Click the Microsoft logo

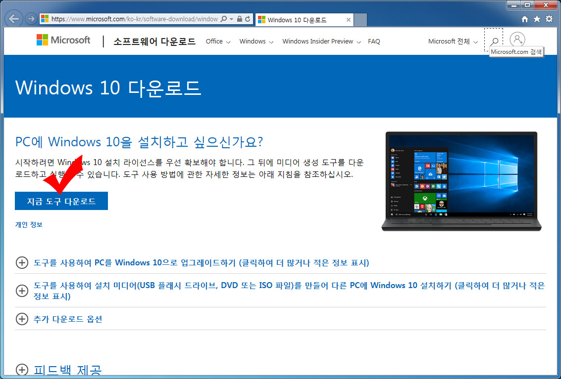(x=63, y=40)
